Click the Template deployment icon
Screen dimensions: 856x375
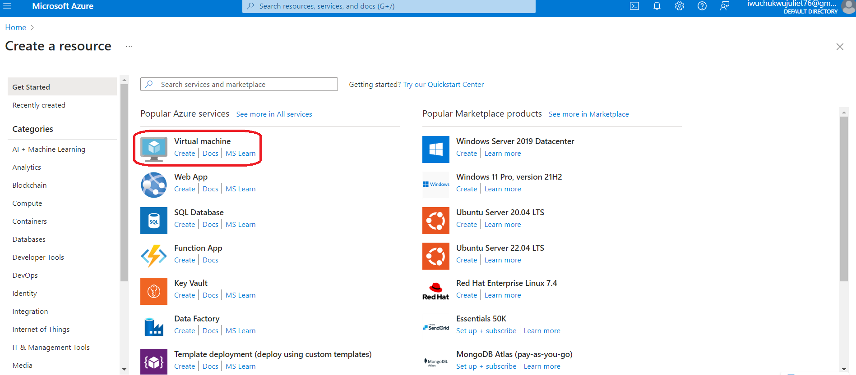click(x=154, y=362)
